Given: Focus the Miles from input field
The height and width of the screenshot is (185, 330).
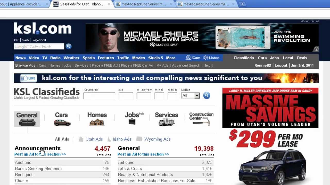Looking at the screenshot, I should 144,96.
